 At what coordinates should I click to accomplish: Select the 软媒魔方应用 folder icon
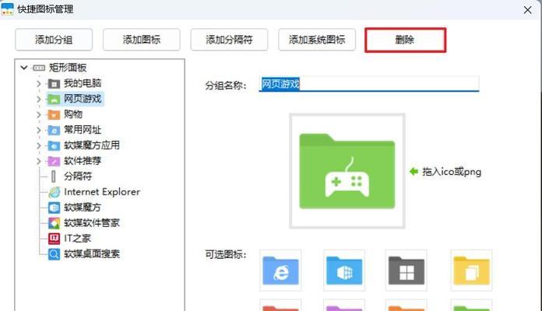click(54, 145)
